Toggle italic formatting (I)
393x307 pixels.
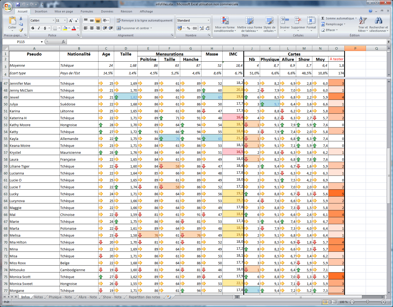click(39, 28)
